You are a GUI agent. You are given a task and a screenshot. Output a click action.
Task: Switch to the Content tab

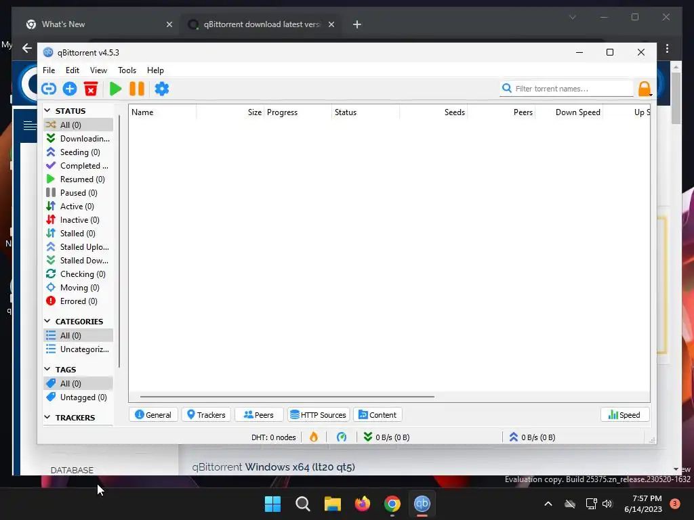377,415
